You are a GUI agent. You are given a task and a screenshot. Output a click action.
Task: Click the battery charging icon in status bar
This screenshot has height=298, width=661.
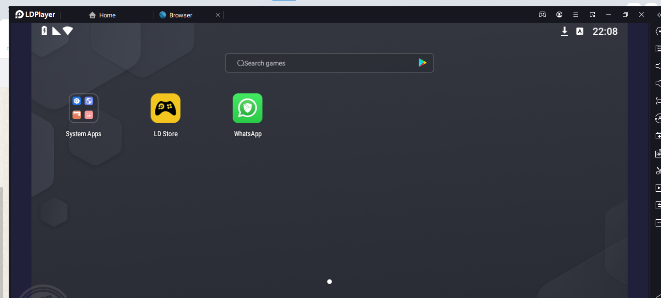pyautogui.click(x=45, y=31)
